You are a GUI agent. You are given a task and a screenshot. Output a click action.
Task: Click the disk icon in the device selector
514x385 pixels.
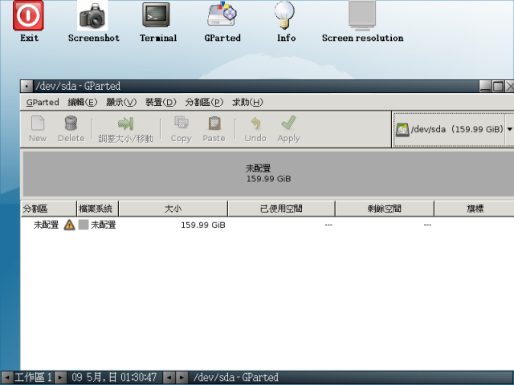point(402,130)
